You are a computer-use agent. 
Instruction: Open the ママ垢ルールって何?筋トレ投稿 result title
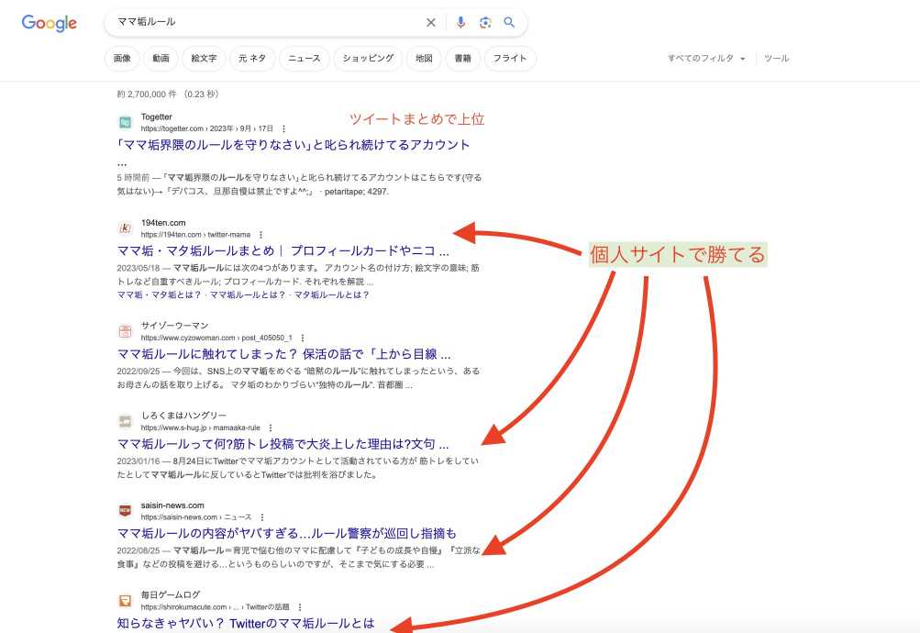pos(283,444)
